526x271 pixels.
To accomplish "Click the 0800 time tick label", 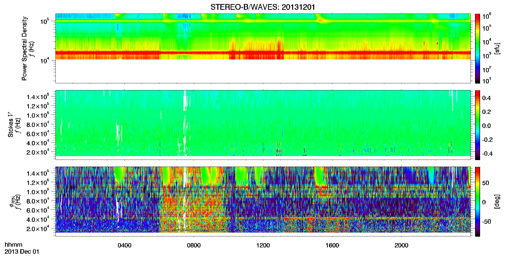I will pos(194,245).
